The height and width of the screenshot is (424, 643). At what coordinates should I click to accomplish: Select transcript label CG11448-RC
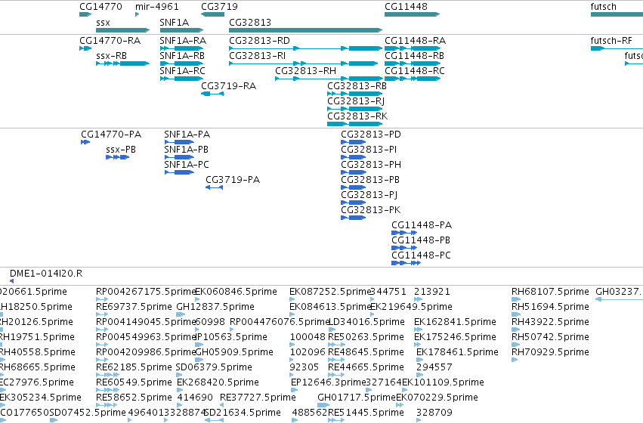[x=415, y=71]
